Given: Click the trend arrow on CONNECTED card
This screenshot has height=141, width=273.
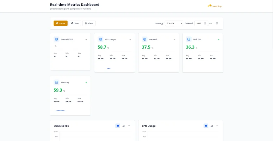Looking at the screenshot, I should click(86, 39).
